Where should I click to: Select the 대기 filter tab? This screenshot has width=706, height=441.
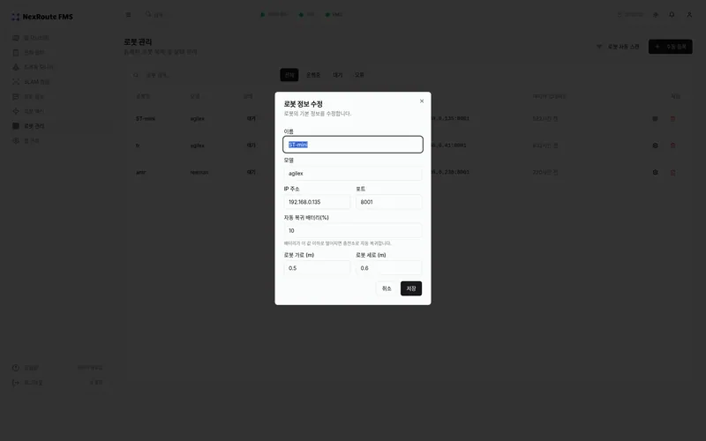[337, 75]
